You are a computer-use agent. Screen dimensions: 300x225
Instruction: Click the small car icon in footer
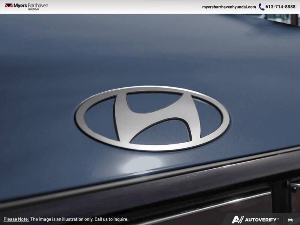[290, 219]
